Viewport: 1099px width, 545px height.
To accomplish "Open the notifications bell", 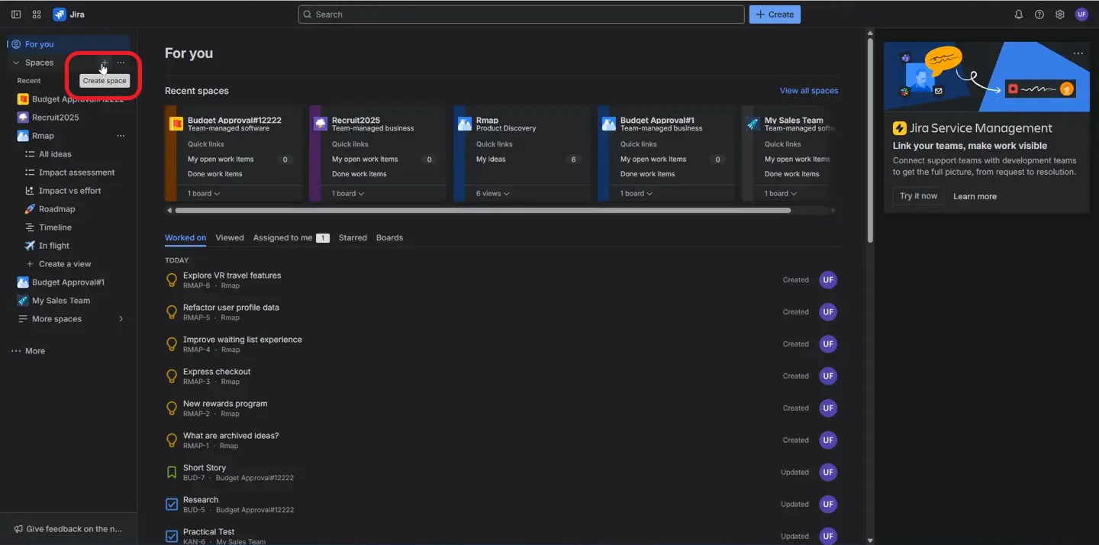I will coord(1018,15).
